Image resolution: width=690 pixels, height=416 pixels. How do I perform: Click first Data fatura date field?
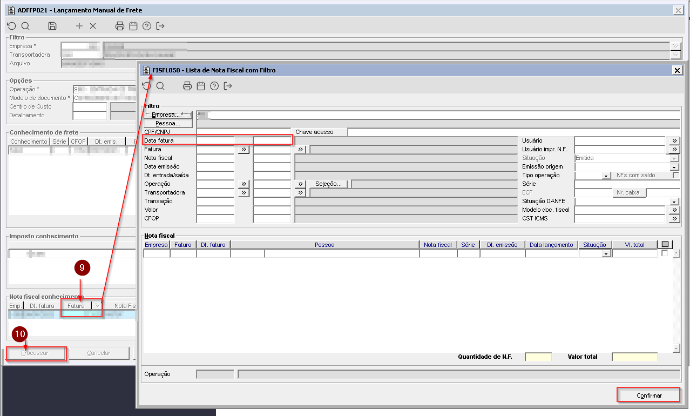point(215,140)
